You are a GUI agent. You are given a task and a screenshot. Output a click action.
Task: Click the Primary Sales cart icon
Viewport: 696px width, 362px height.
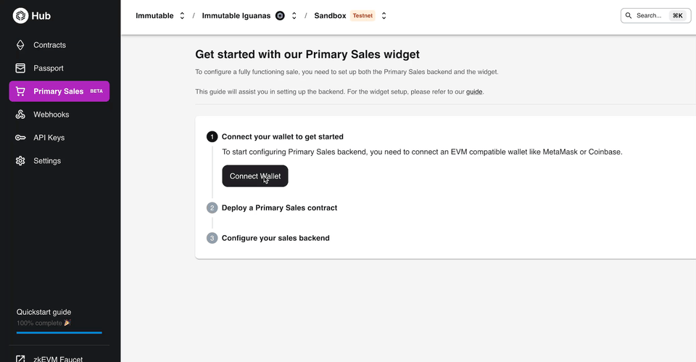click(x=20, y=91)
